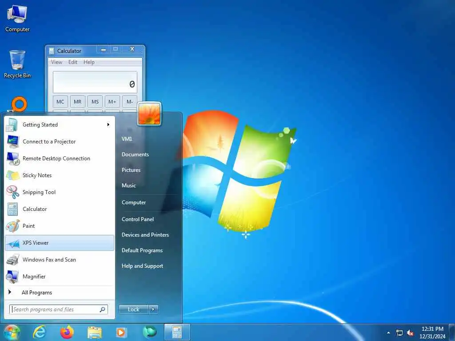
Task: Launch Connect to a Projector icon
Action: [x=12, y=142]
